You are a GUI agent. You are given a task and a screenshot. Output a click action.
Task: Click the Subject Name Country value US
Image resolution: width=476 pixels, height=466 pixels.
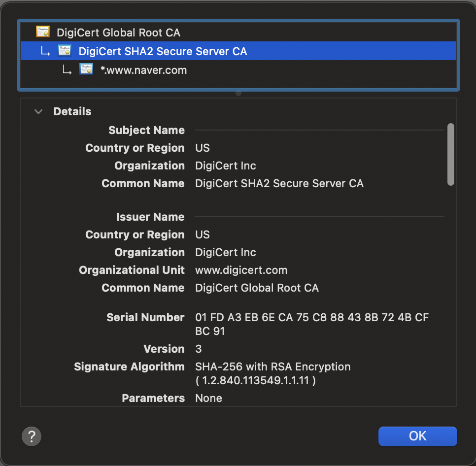203,148
